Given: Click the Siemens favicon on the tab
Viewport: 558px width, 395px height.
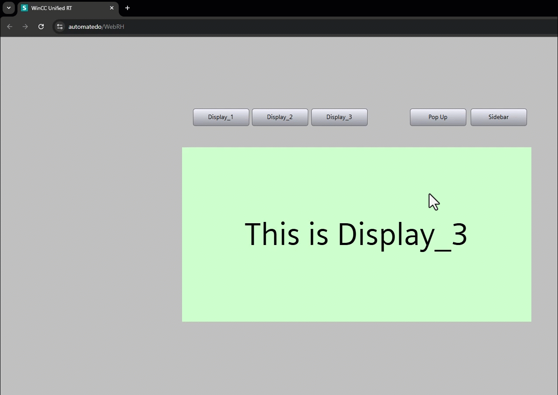Looking at the screenshot, I should [x=24, y=8].
